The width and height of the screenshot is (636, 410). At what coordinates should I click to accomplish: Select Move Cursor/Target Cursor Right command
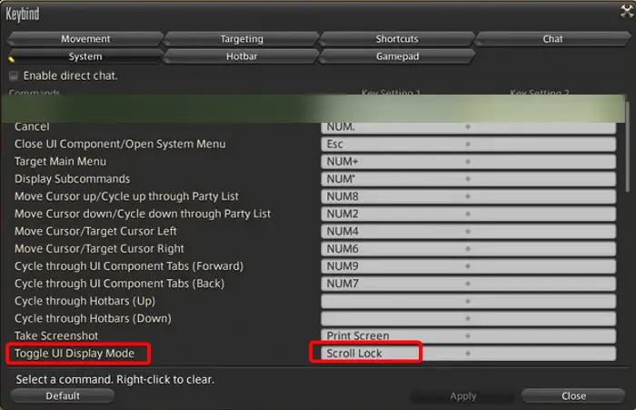pyautogui.click(x=99, y=249)
